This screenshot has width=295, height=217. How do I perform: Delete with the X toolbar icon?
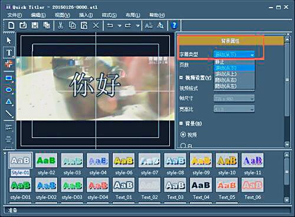[x=96, y=25]
